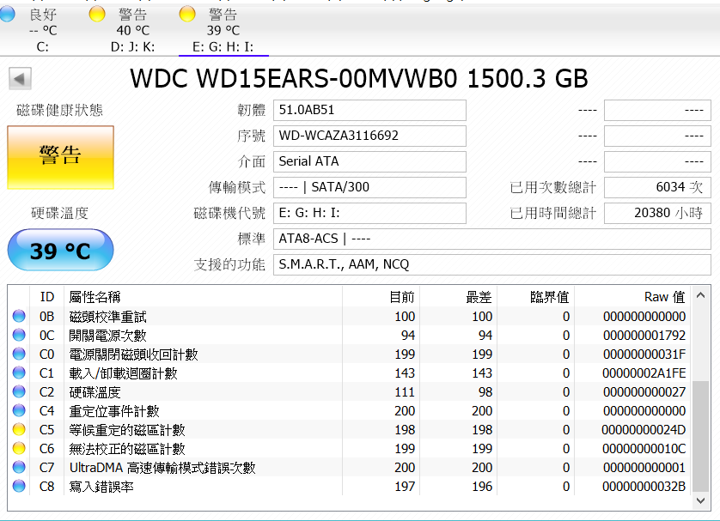The height and width of the screenshot is (521, 720).
Task: Click the blue status icon of row C8
Action: point(19,485)
